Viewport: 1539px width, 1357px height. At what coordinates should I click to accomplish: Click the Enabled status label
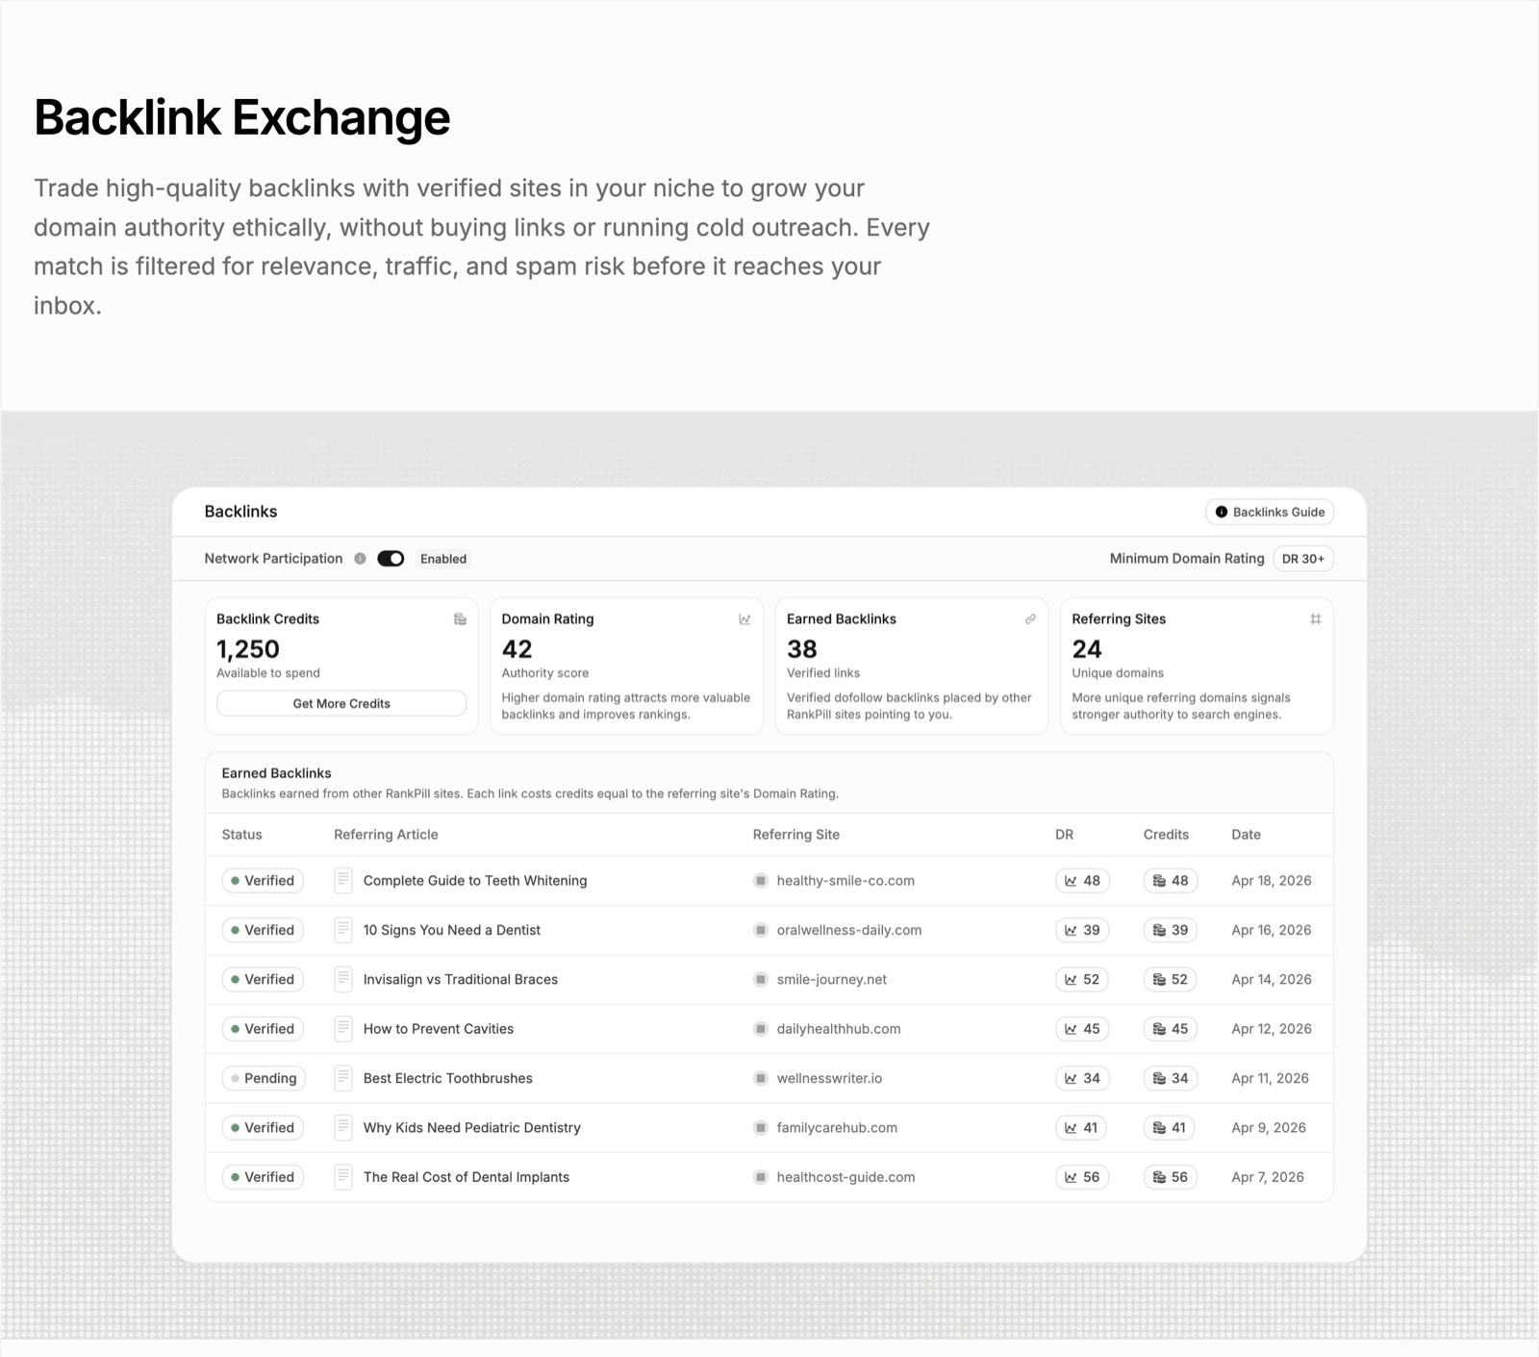[x=443, y=559]
